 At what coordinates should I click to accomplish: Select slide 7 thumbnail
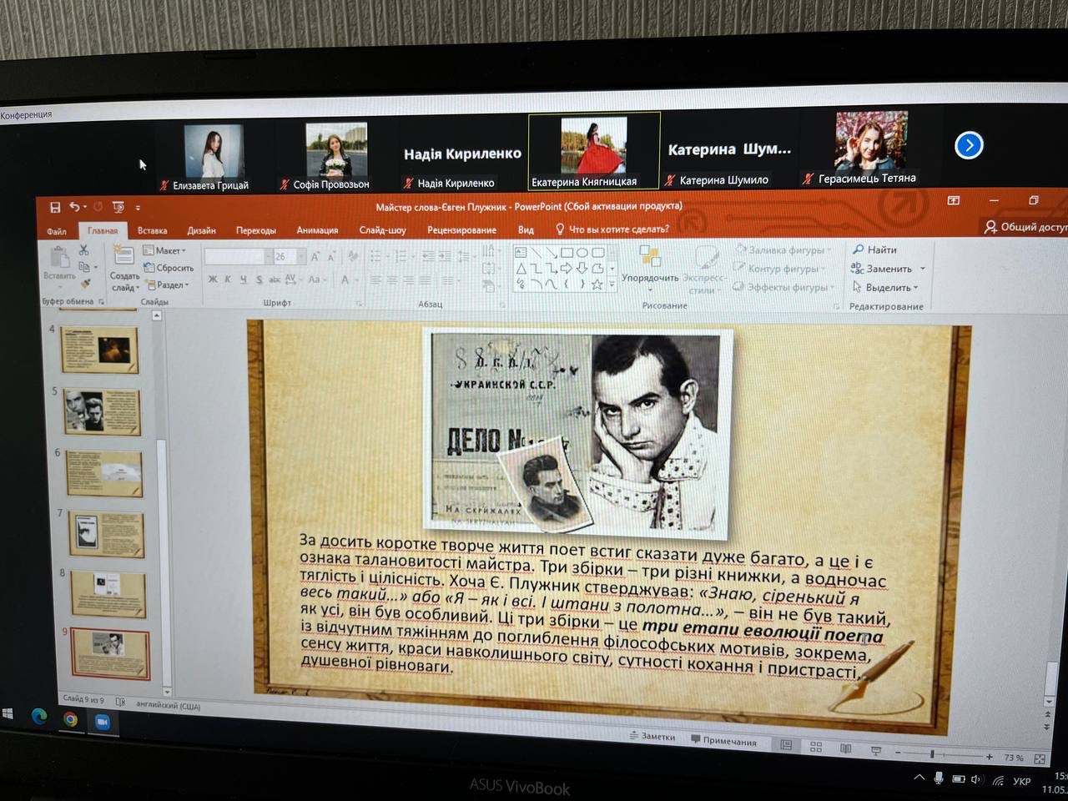(105, 535)
